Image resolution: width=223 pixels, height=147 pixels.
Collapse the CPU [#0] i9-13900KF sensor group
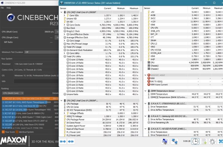click(x=61, y=12)
